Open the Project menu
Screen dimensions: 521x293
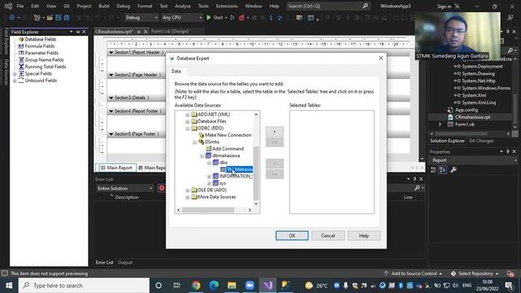(84, 6)
